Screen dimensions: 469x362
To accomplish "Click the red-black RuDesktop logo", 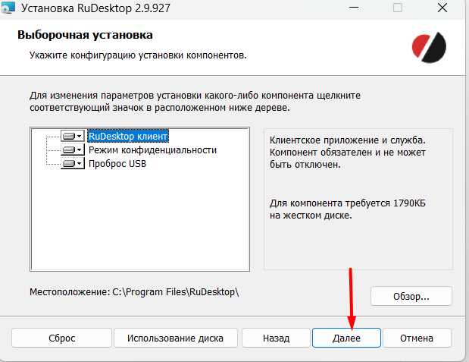I will tap(430, 47).
